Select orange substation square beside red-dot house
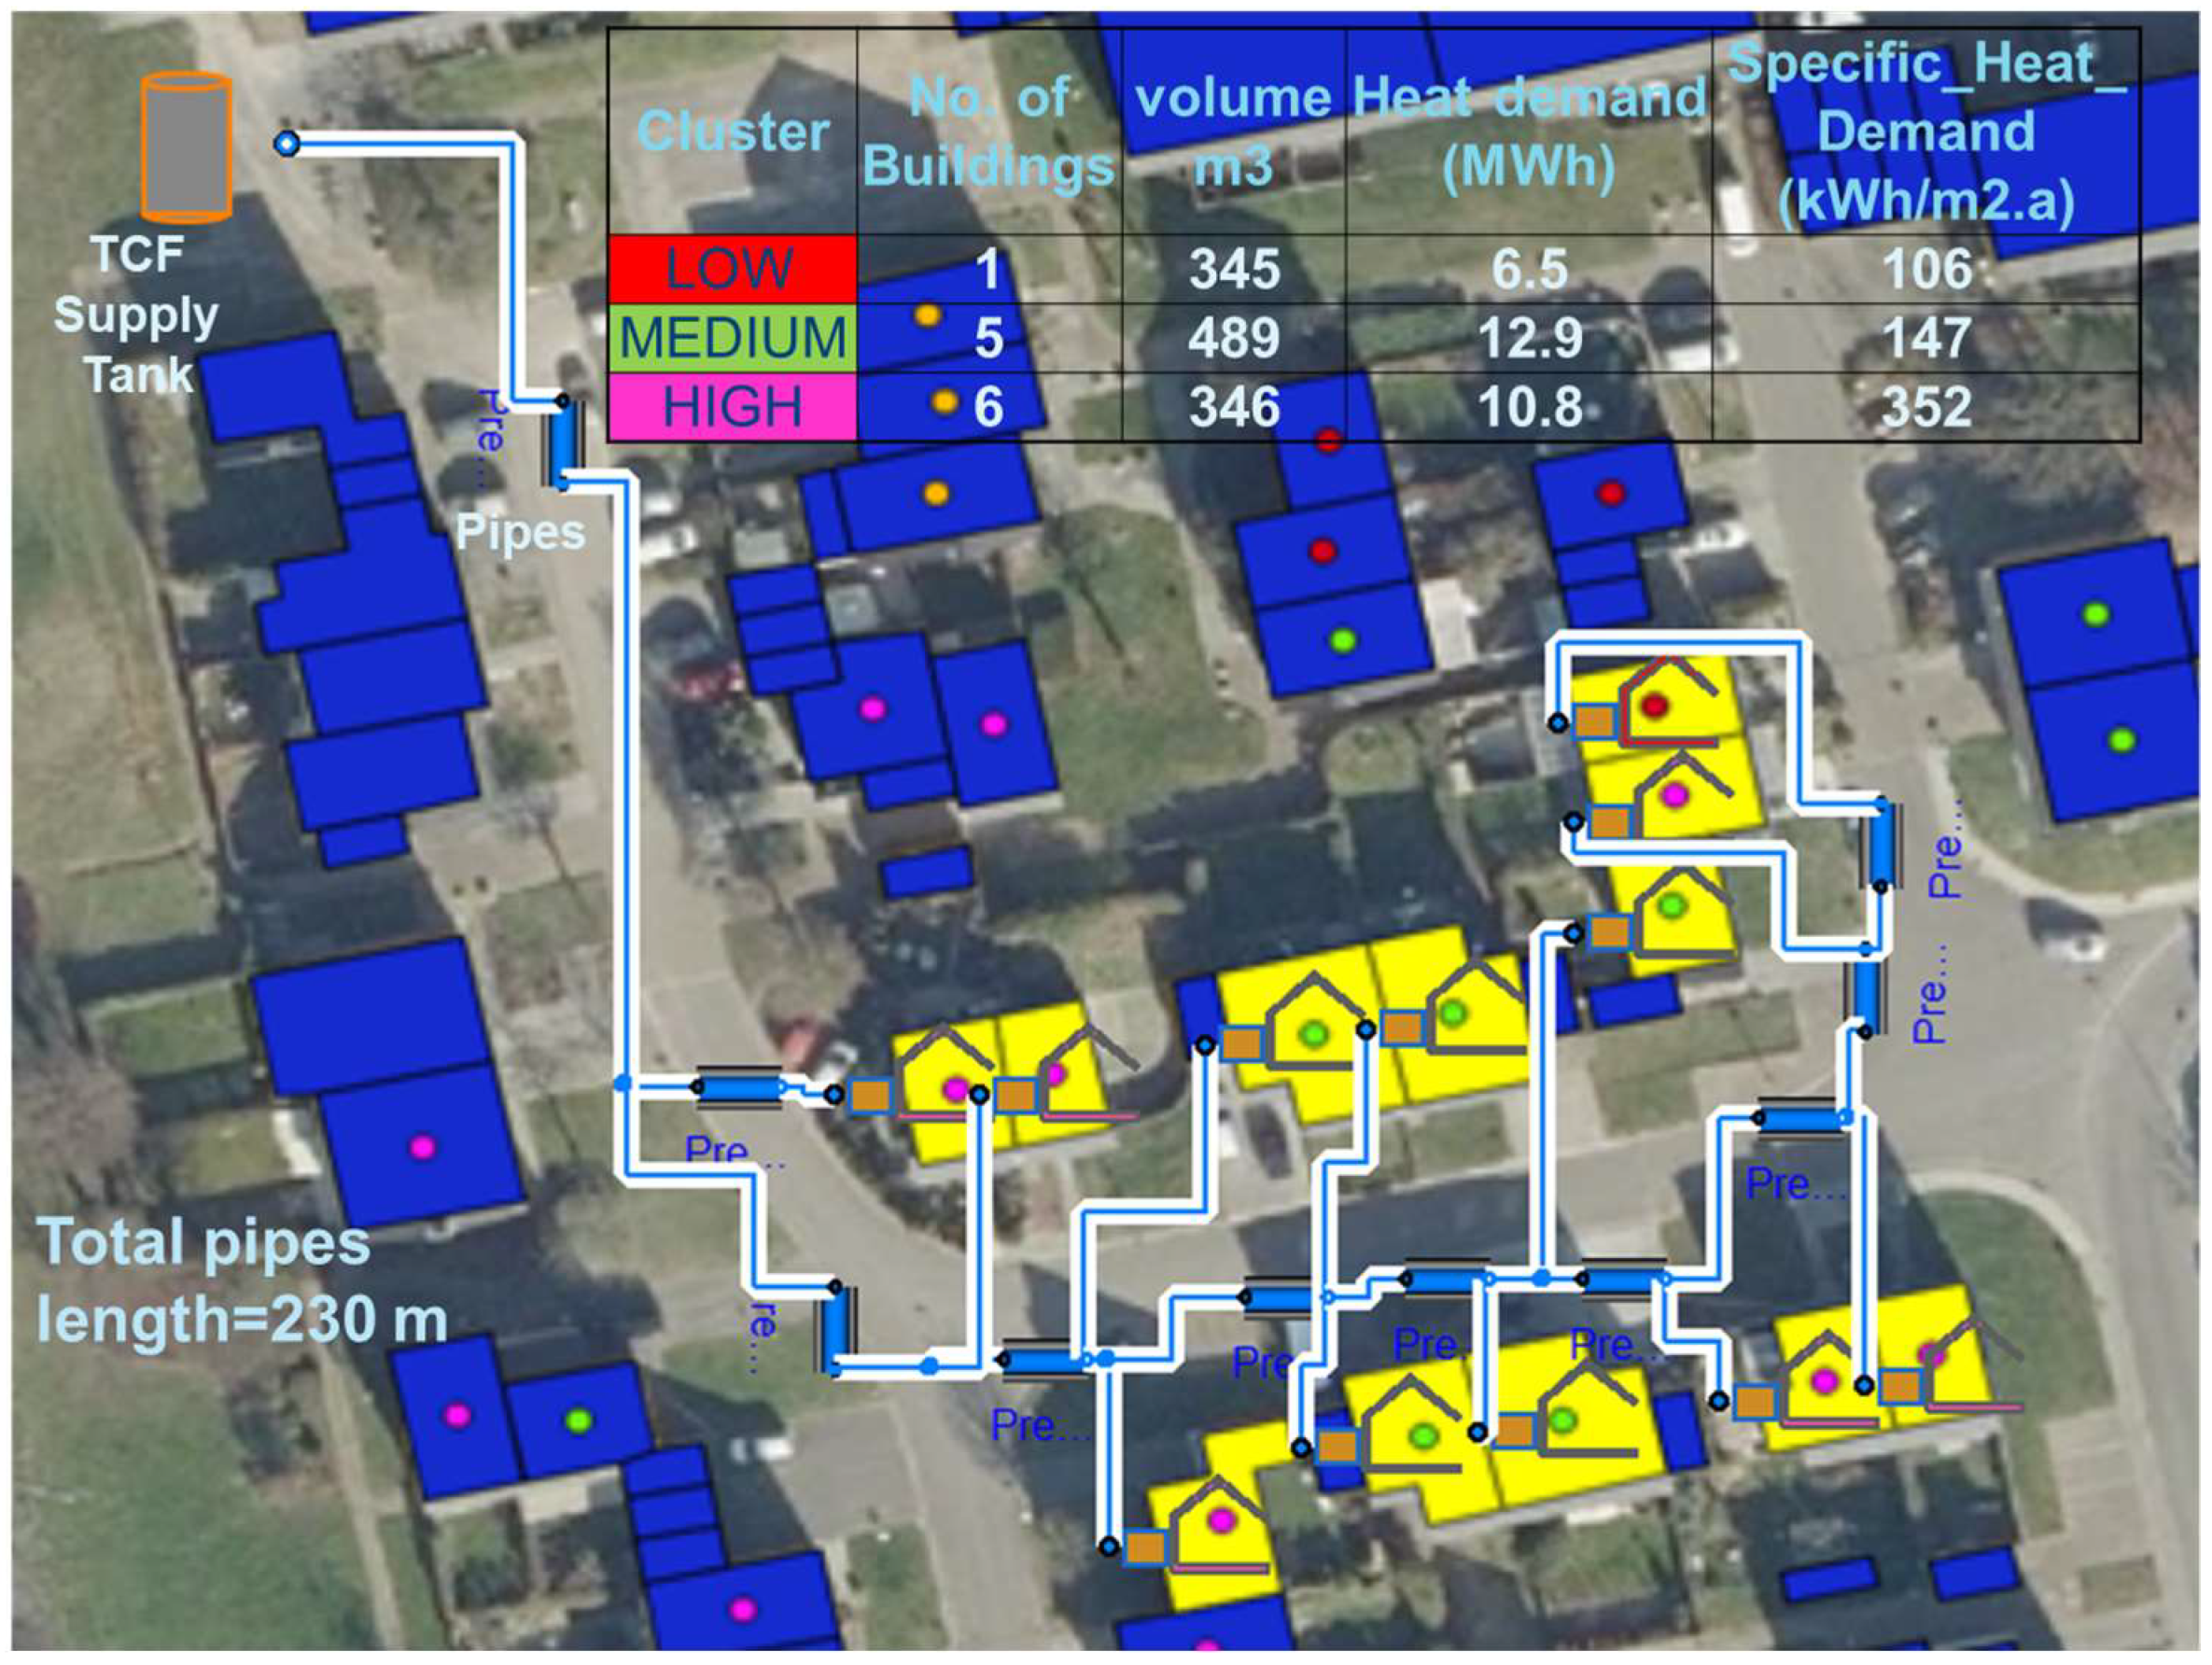2212x1665 pixels. [1595, 721]
